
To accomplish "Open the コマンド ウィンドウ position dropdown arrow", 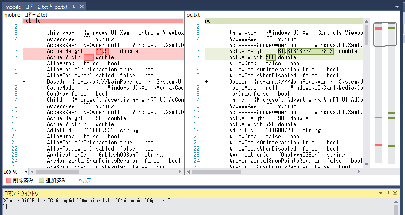I will 381,193.
